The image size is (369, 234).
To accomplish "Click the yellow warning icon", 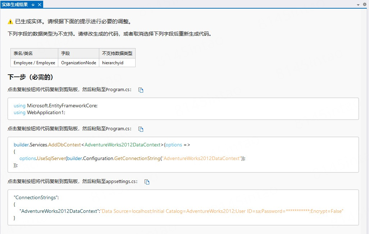I will tap(10, 22).
